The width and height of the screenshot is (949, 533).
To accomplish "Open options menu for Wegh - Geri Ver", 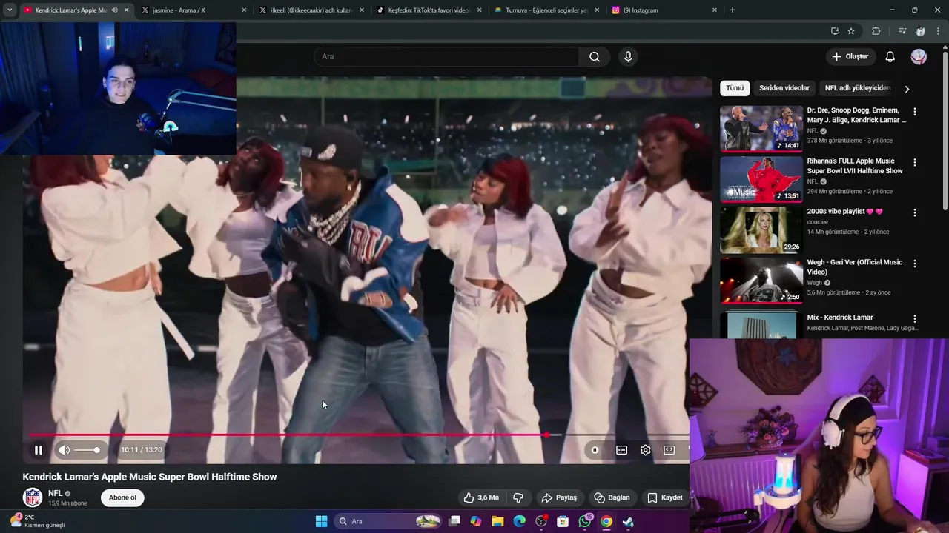I will [x=915, y=264].
